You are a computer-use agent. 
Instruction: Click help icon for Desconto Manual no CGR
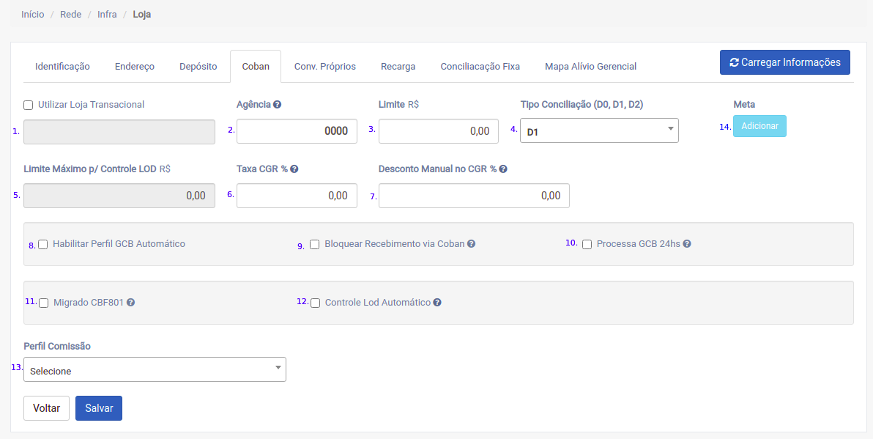click(x=503, y=169)
